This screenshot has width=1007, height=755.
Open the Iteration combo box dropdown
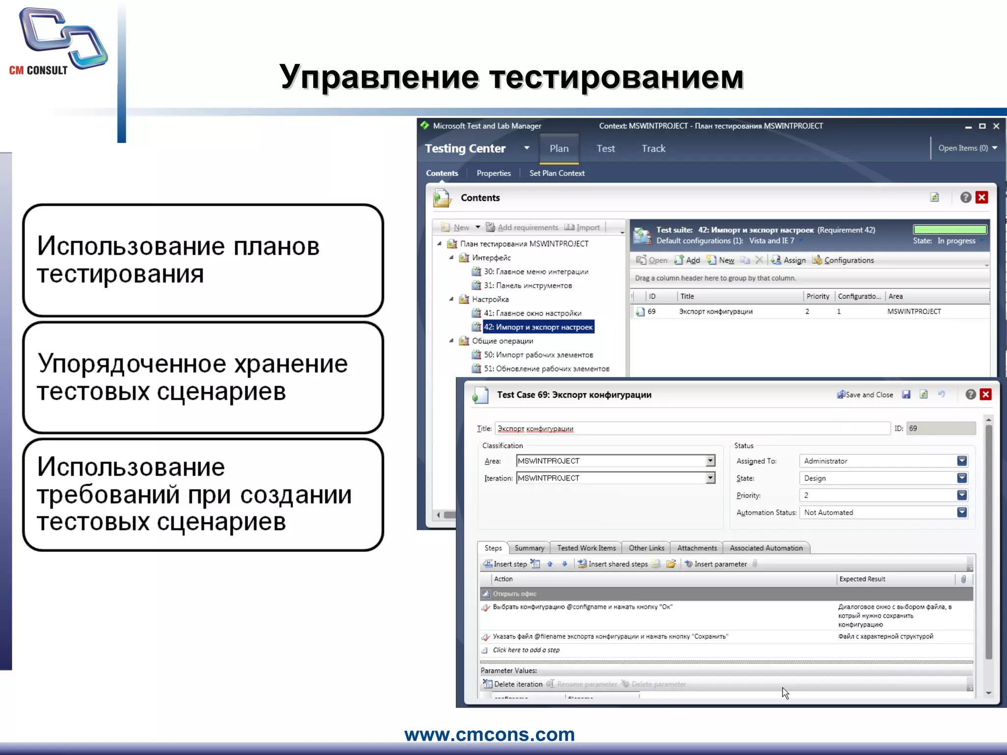(x=710, y=478)
